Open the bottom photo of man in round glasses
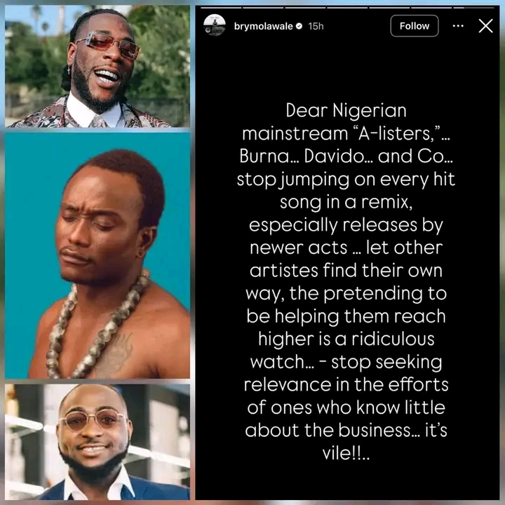The image size is (505, 505). point(97,442)
